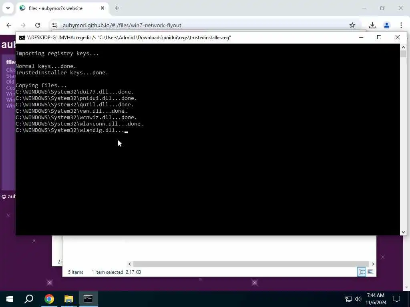Click the address bar URL
Screen dimensions: 410x307
(122, 25)
